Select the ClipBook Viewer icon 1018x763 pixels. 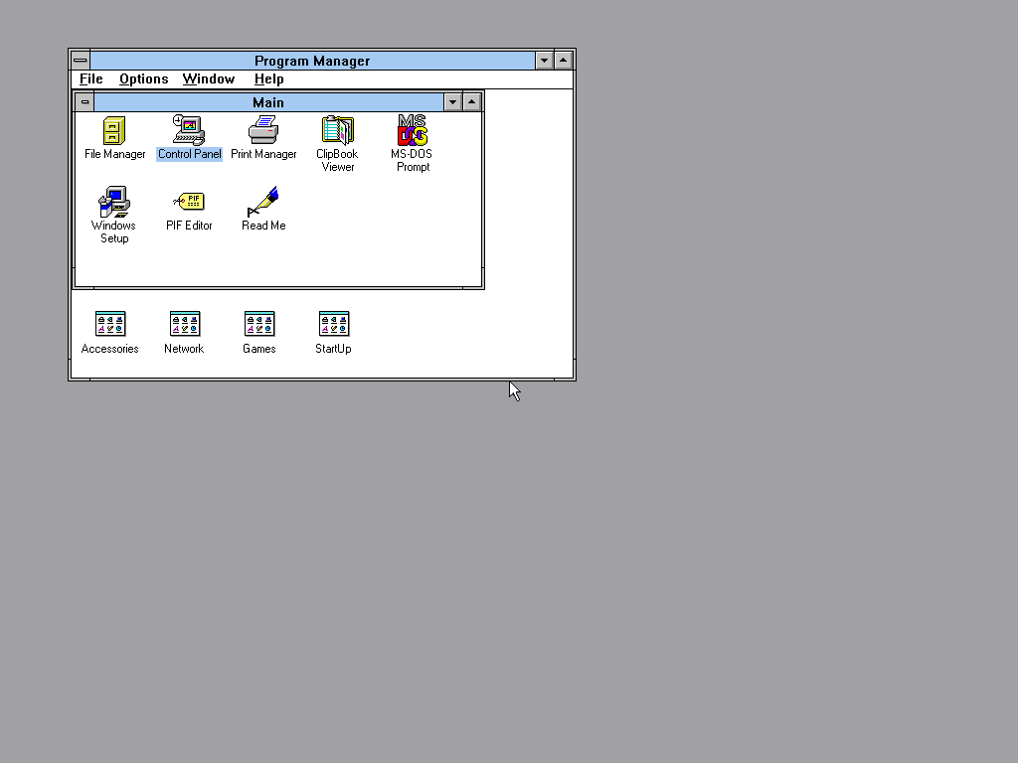tap(337, 131)
